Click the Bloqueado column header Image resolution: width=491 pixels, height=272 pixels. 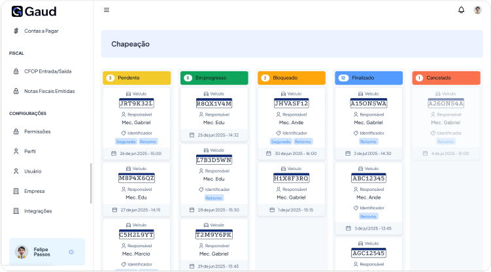291,78
